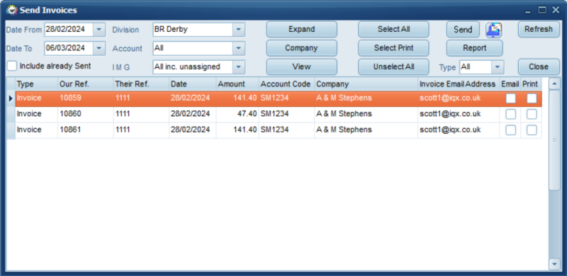Click the Report button

pyautogui.click(x=474, y=48)
